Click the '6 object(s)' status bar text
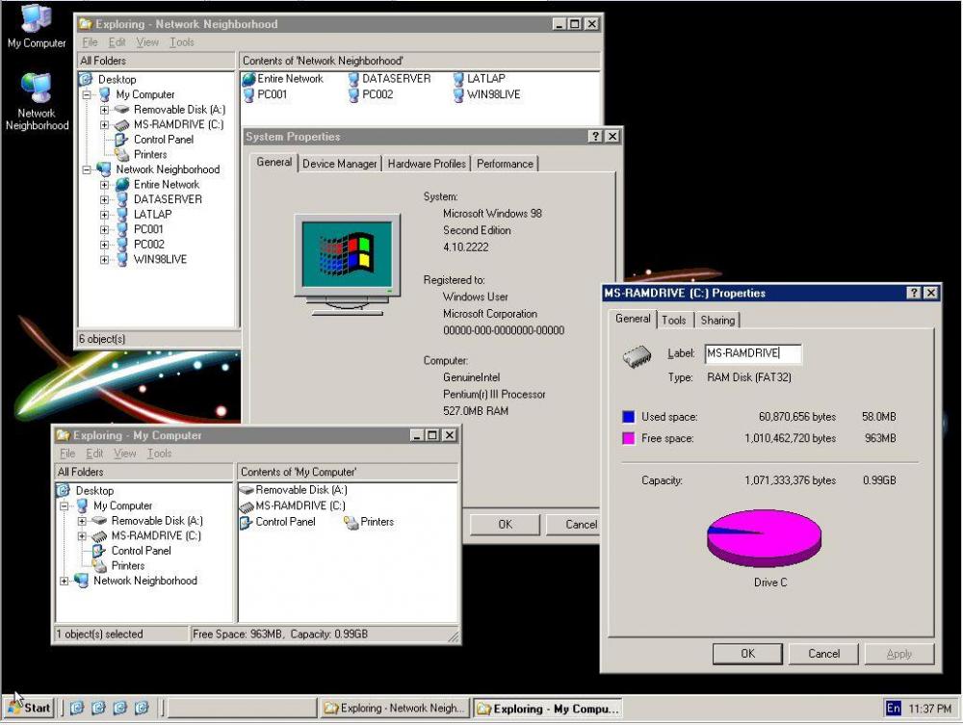The width and height of the screenshot is (963, 725). [102, 339]
